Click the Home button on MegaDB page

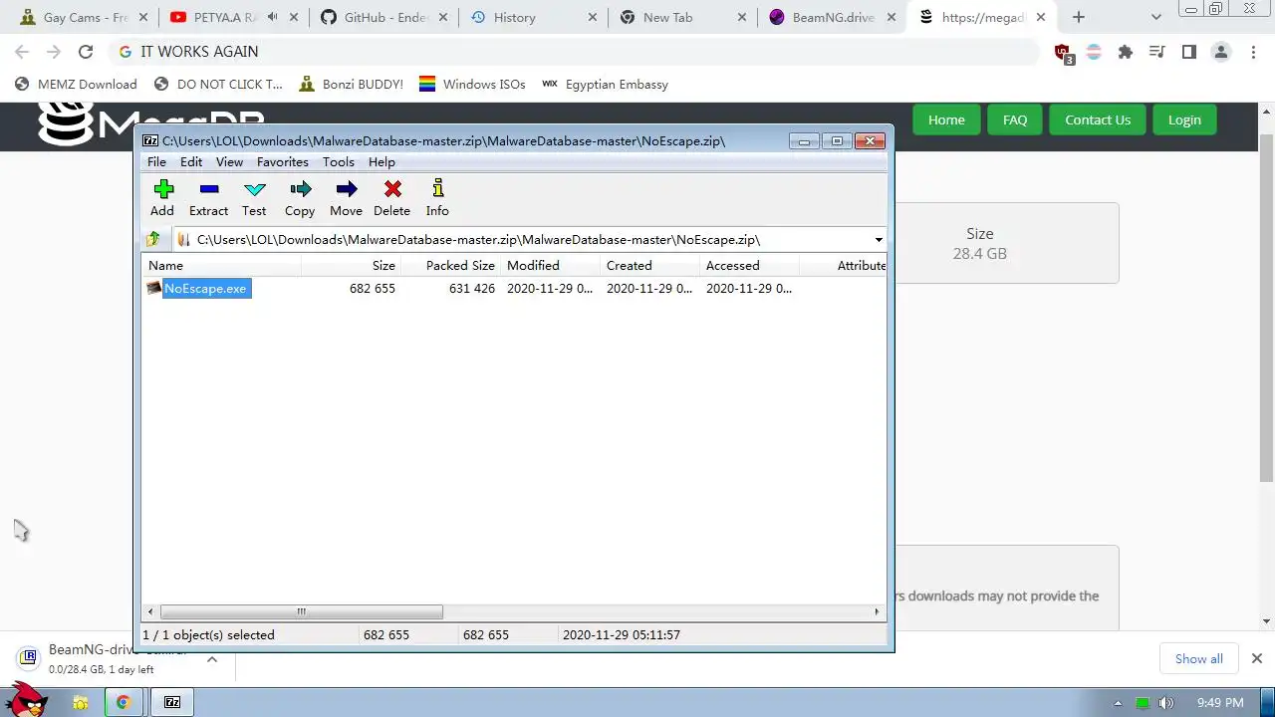click(x=946, y=119)
